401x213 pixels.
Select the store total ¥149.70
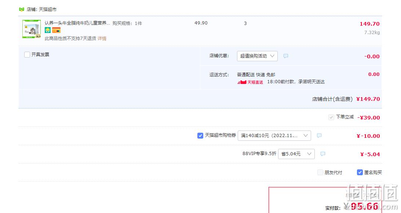click(x=368, y=99)
